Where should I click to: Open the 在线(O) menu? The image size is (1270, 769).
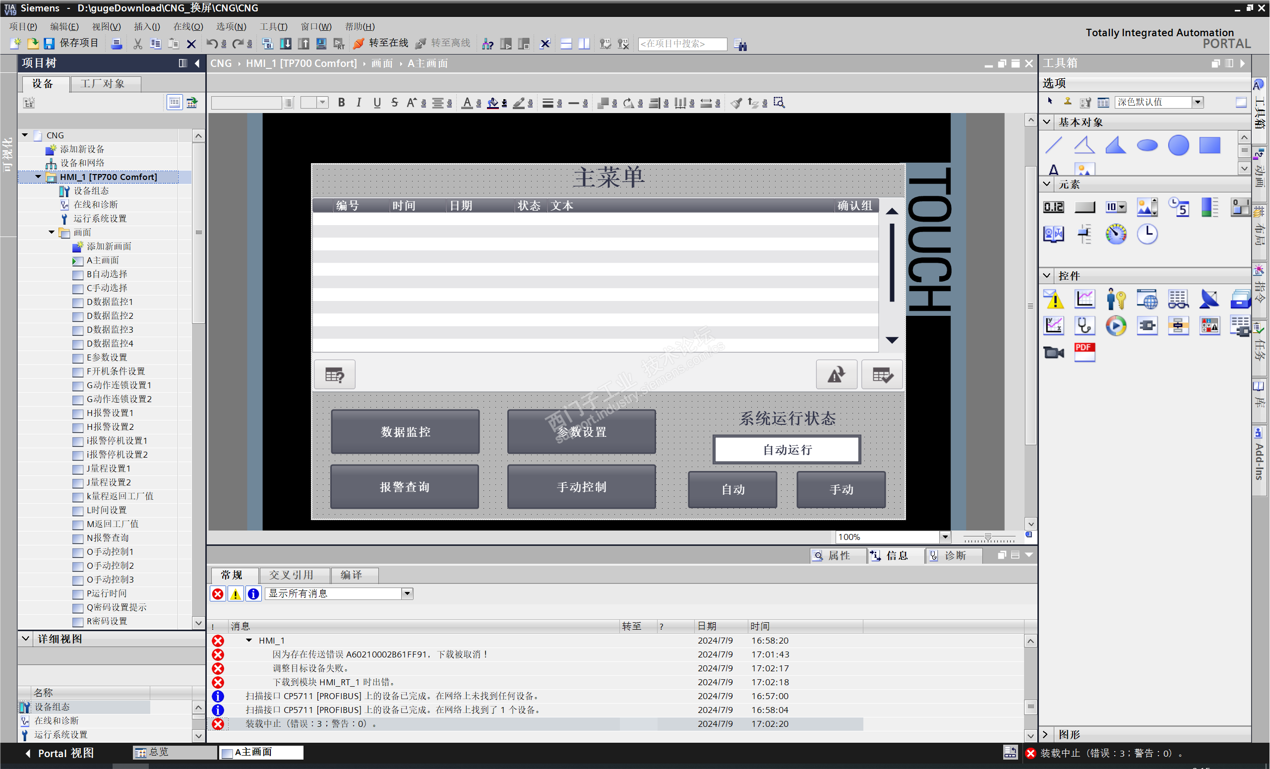[187, 26]
